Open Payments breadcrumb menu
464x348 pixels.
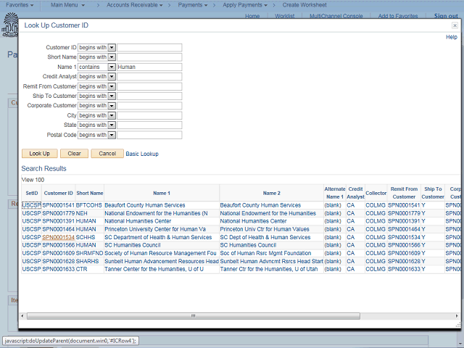click(193, 5)
